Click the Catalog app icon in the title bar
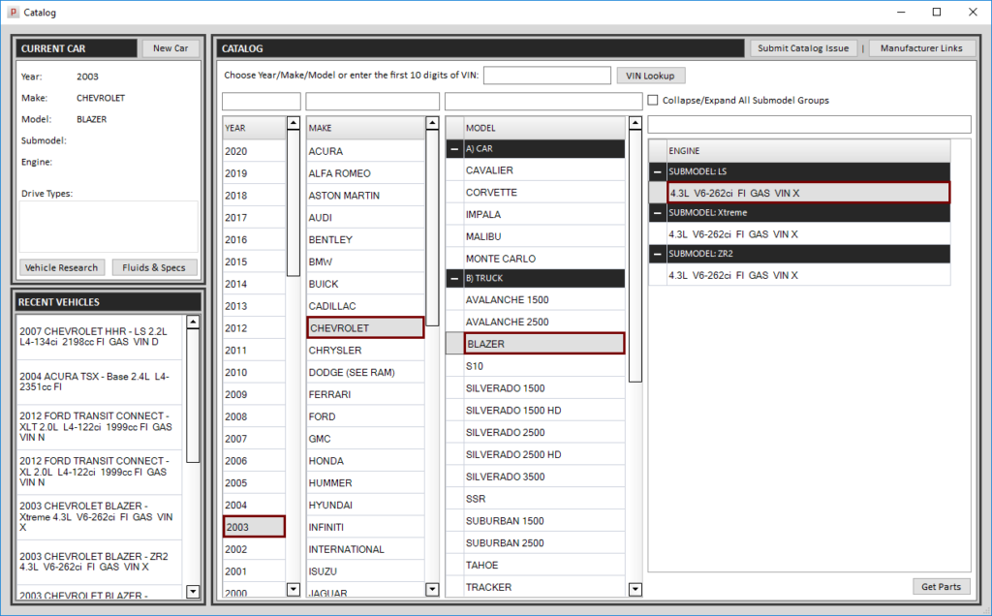This screenshot has height=616, width=992. (14, 12)
